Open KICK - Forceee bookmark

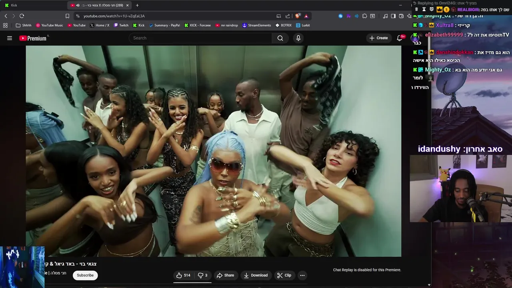pyautogui.click(x=198, y=25)
